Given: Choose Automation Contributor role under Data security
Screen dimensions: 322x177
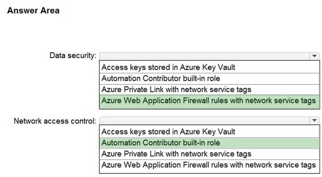Looking at the screenshot, I should pos(209,78).
